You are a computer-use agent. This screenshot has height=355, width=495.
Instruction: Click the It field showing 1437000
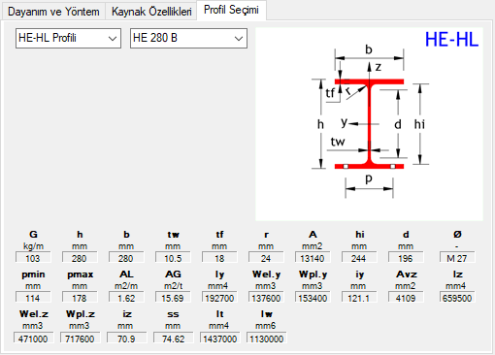click(220, 338)
